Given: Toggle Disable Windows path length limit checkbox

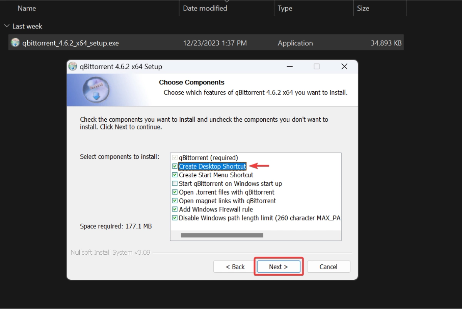Looking at the screenshot, I should point(175,218).
